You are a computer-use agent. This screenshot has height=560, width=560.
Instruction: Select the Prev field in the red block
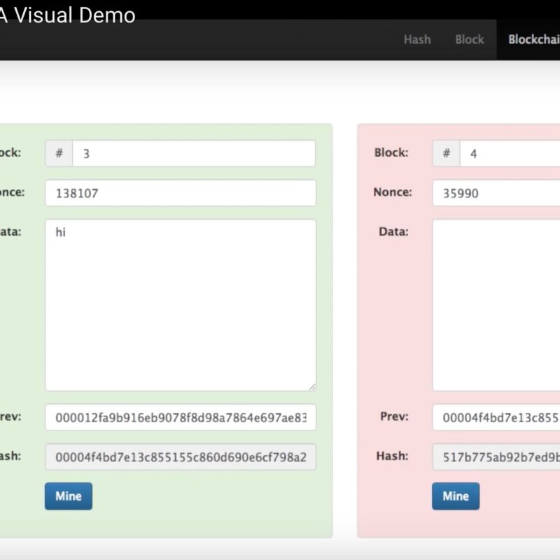(496, 418)
